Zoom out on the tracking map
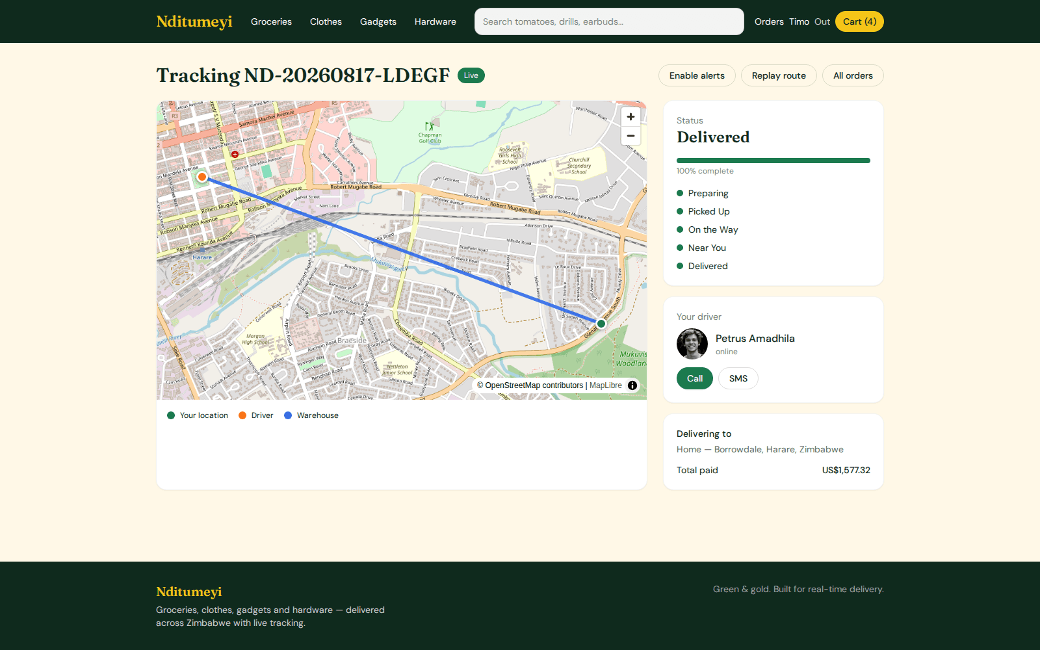 (630, 136)
